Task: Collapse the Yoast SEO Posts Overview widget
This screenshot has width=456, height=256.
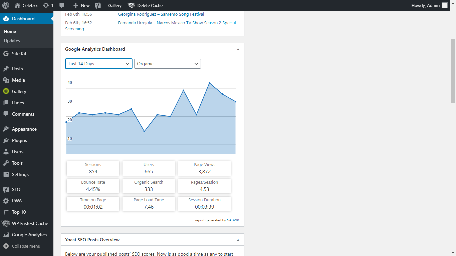Action: (238, 240)
